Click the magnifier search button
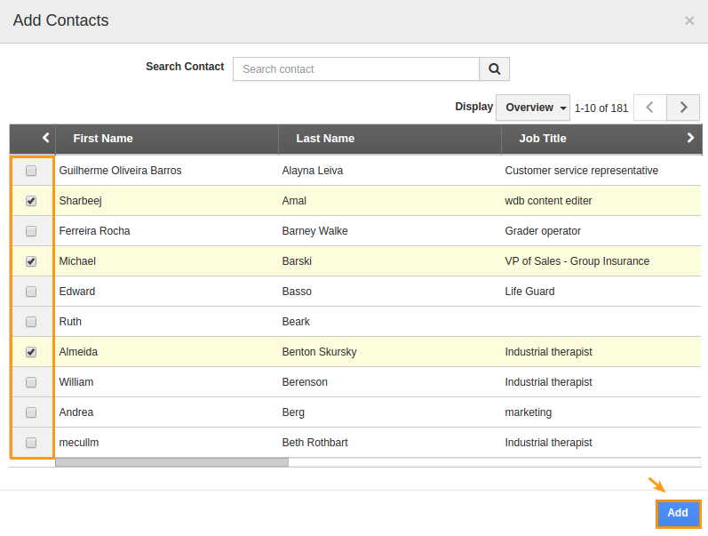The image size is (708, 536). (x=495, y=69)
